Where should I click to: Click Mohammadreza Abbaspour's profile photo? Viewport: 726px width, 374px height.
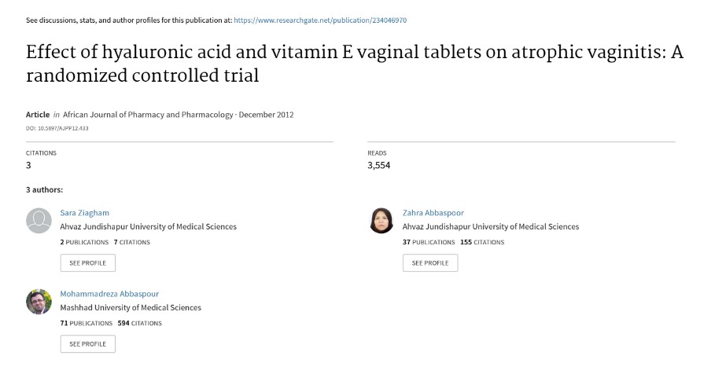click(39, 302)
